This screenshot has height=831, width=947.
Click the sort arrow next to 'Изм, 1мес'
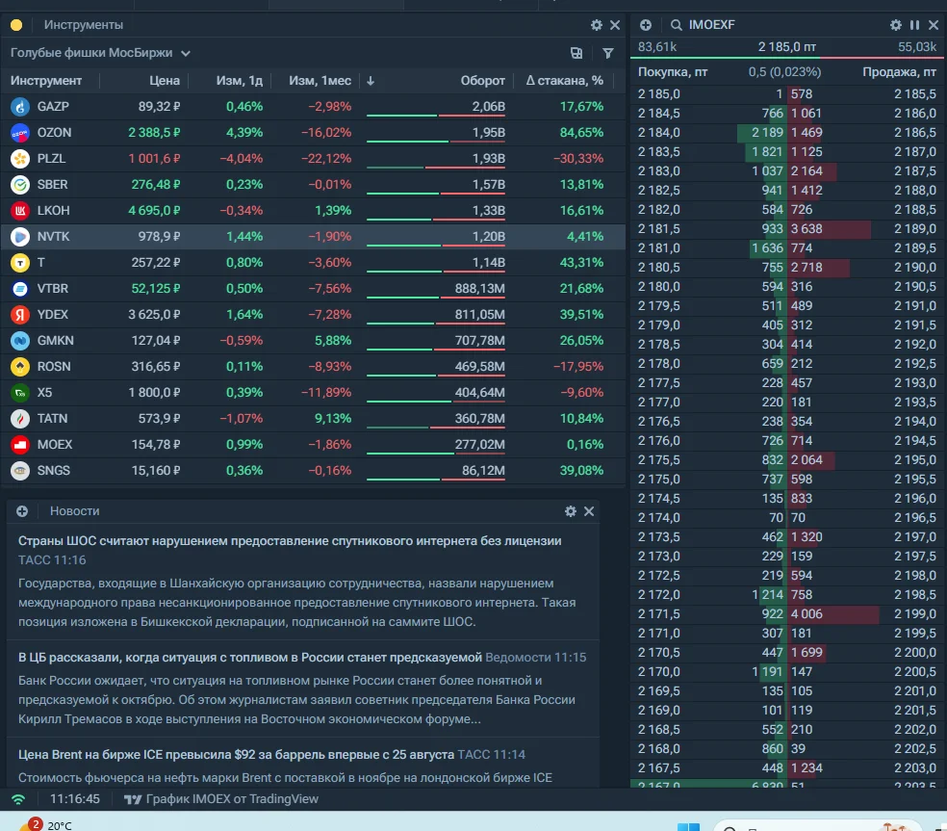(x=371, y=80)
